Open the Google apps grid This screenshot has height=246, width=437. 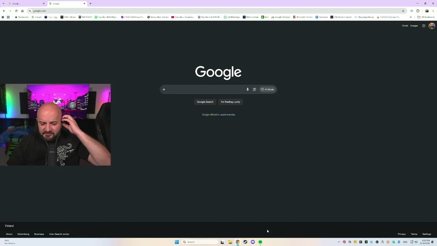[x=424, y=26]
